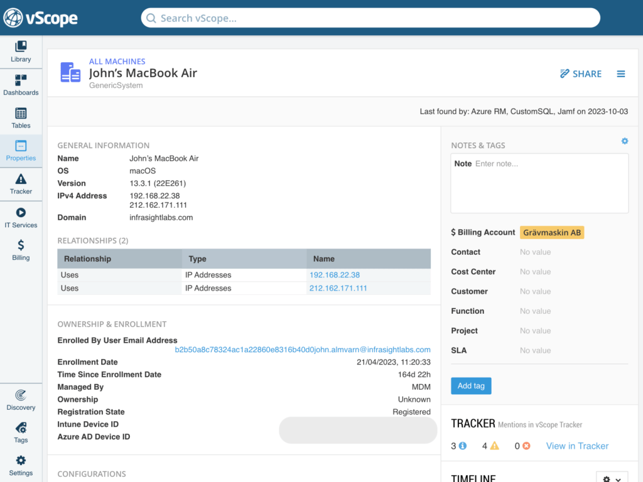Open the enrolled user email link
643x482 pixels.
303,350
